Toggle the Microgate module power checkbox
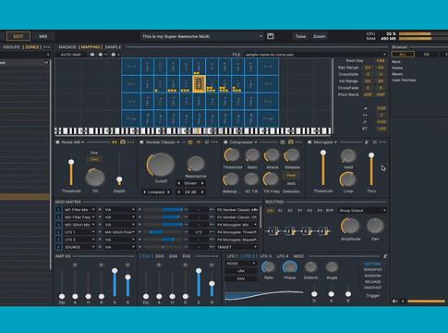The width and height of the screenshot is (448, 333). pos(309,142)
